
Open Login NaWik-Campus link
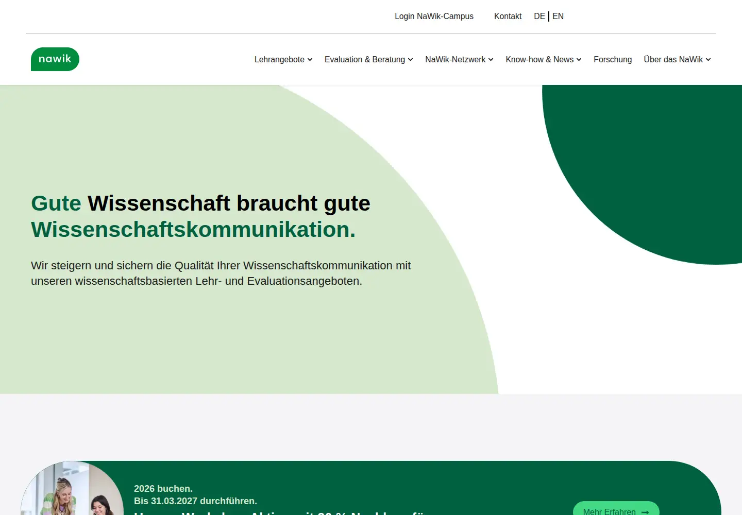coord(434,16)
